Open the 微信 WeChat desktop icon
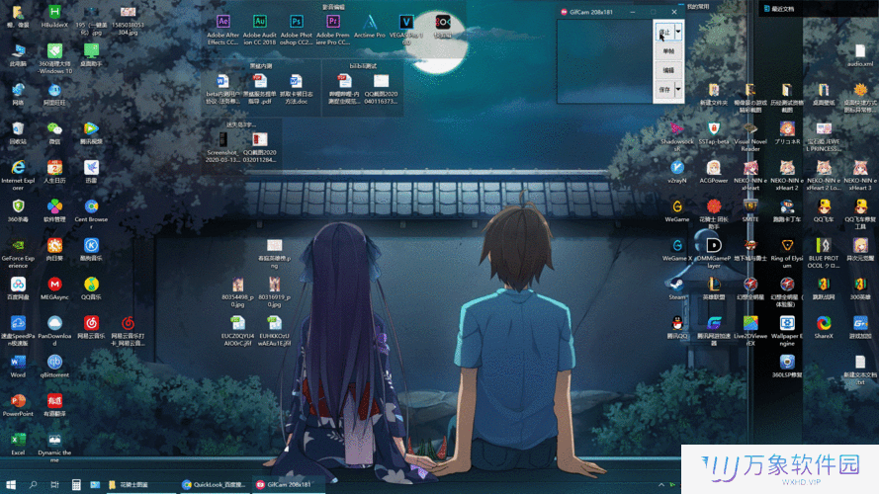879x494 pixels. tap(54, 133)
